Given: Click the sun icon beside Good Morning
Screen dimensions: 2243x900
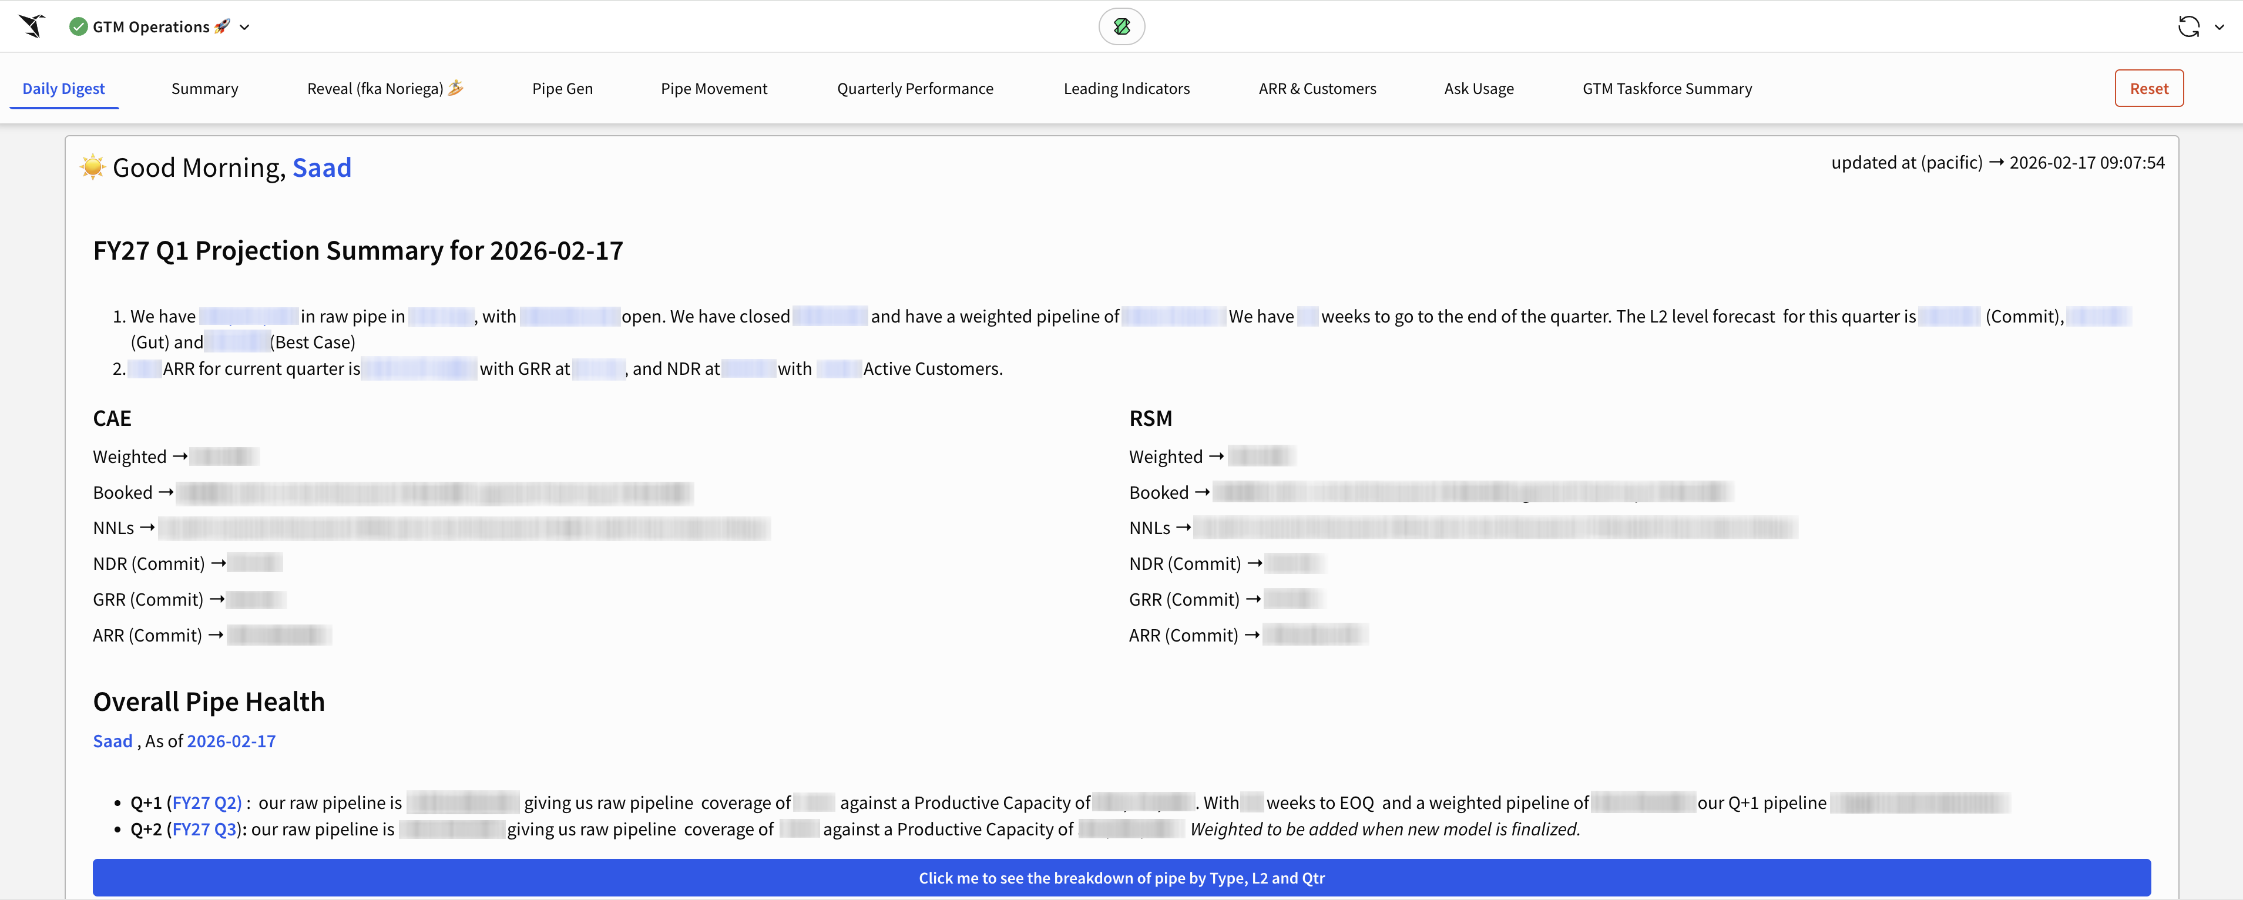Looking at the screenshot, I should [92, 166].
